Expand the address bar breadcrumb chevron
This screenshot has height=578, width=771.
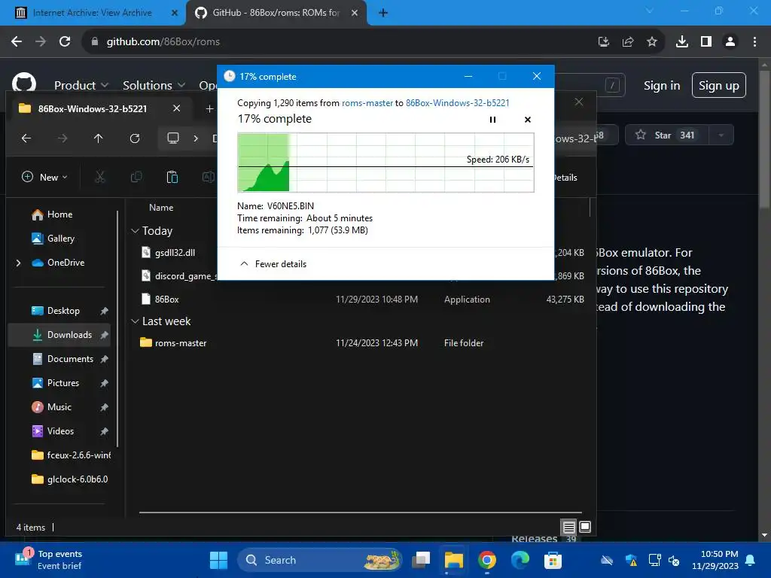196,138
